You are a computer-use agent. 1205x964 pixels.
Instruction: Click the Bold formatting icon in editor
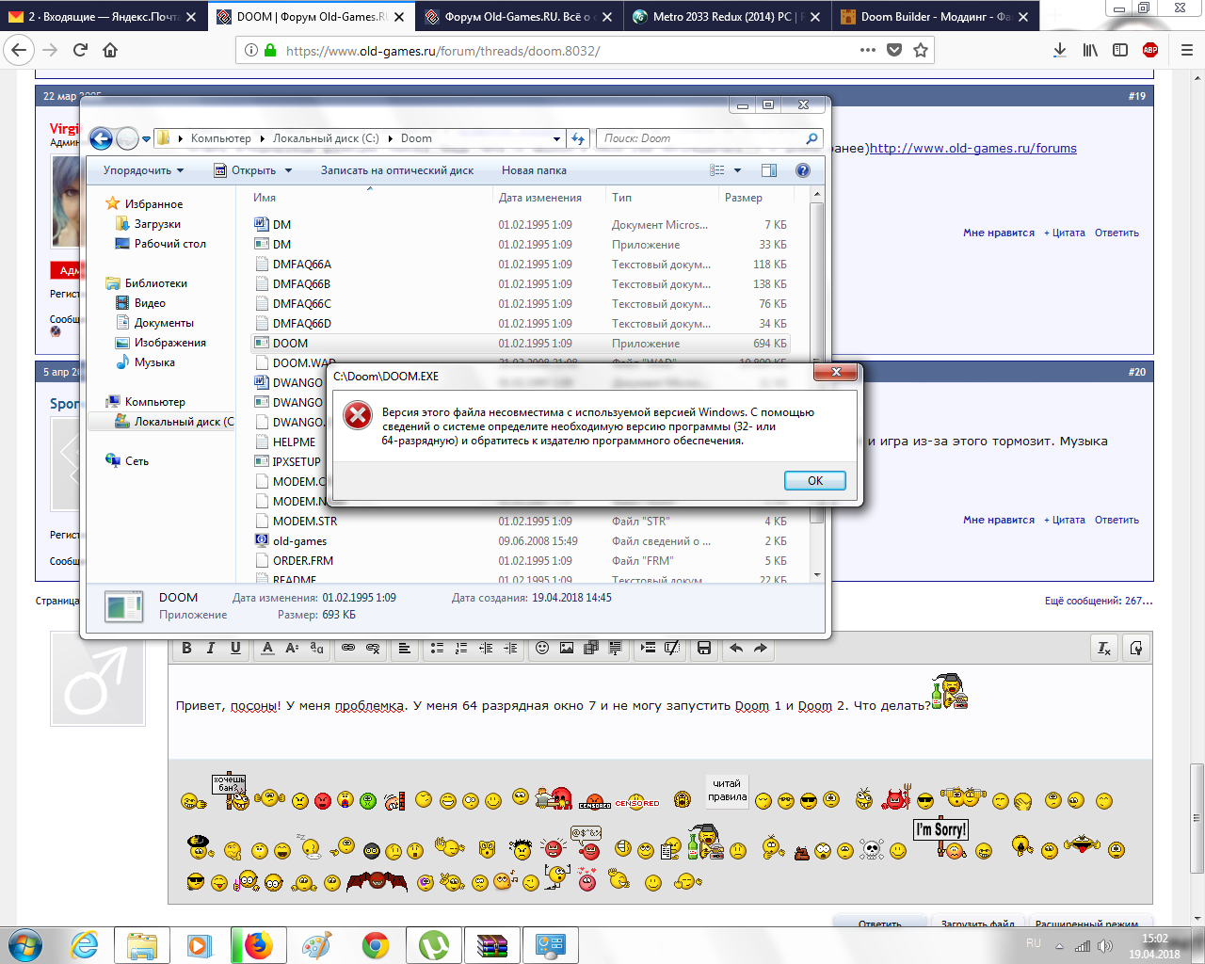click(x=186, y=648)
